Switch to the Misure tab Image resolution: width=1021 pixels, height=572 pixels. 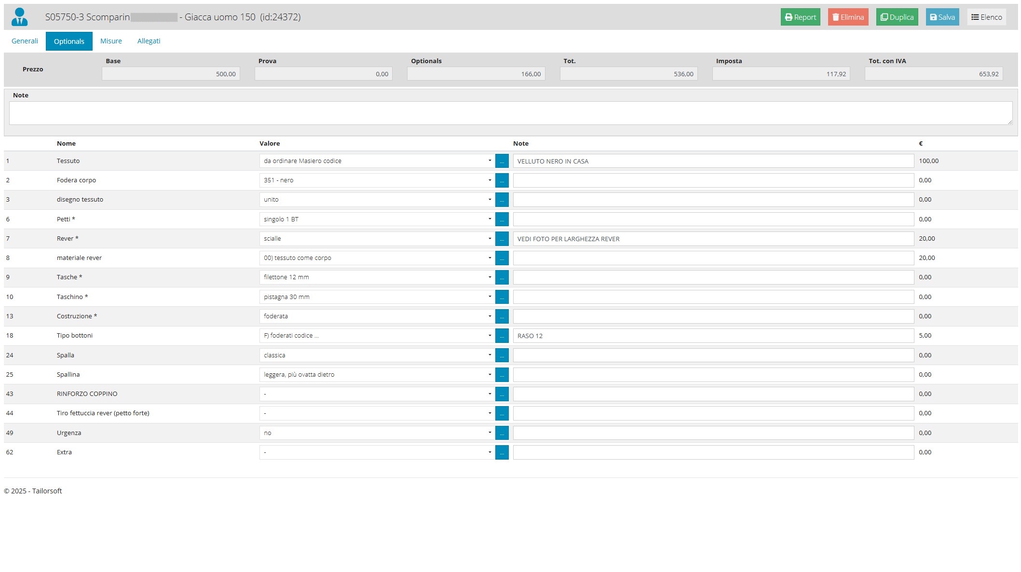tap(111, 41)
